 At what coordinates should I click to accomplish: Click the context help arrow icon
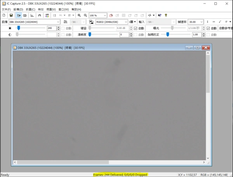(159, 15)
